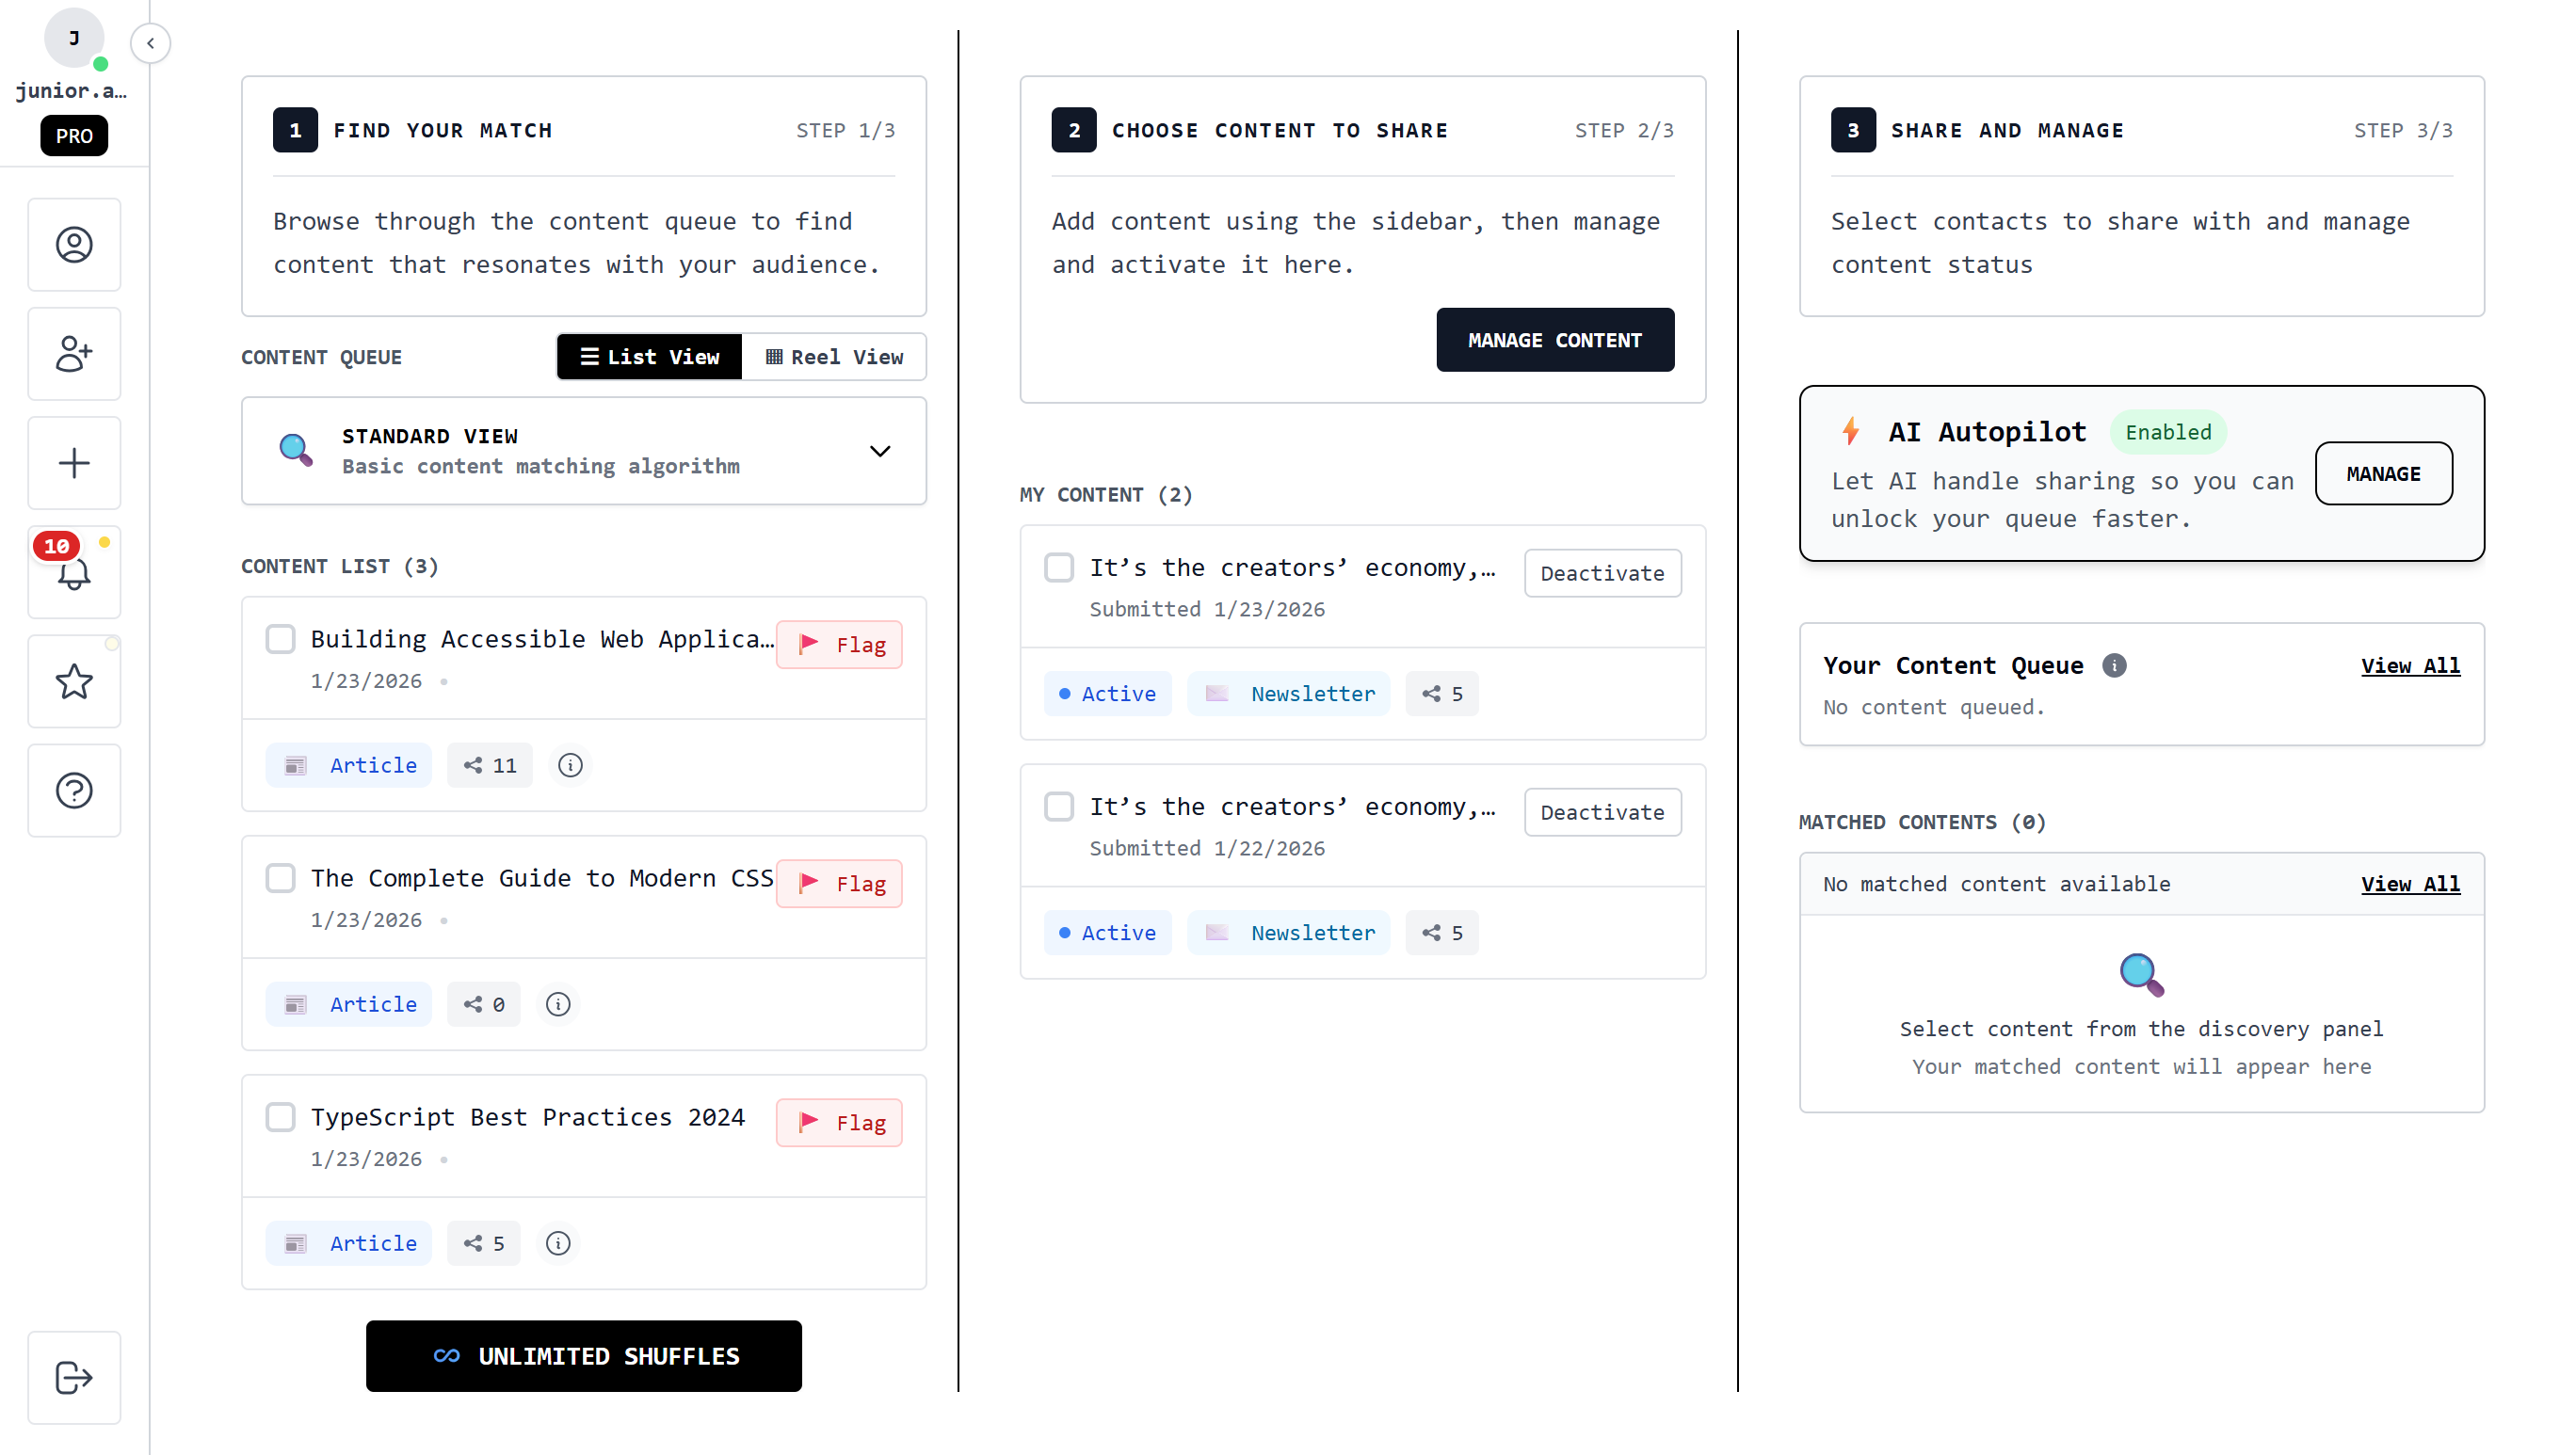
Task: Click the Unlimited Shuffles button
Action: (584, 1356)
